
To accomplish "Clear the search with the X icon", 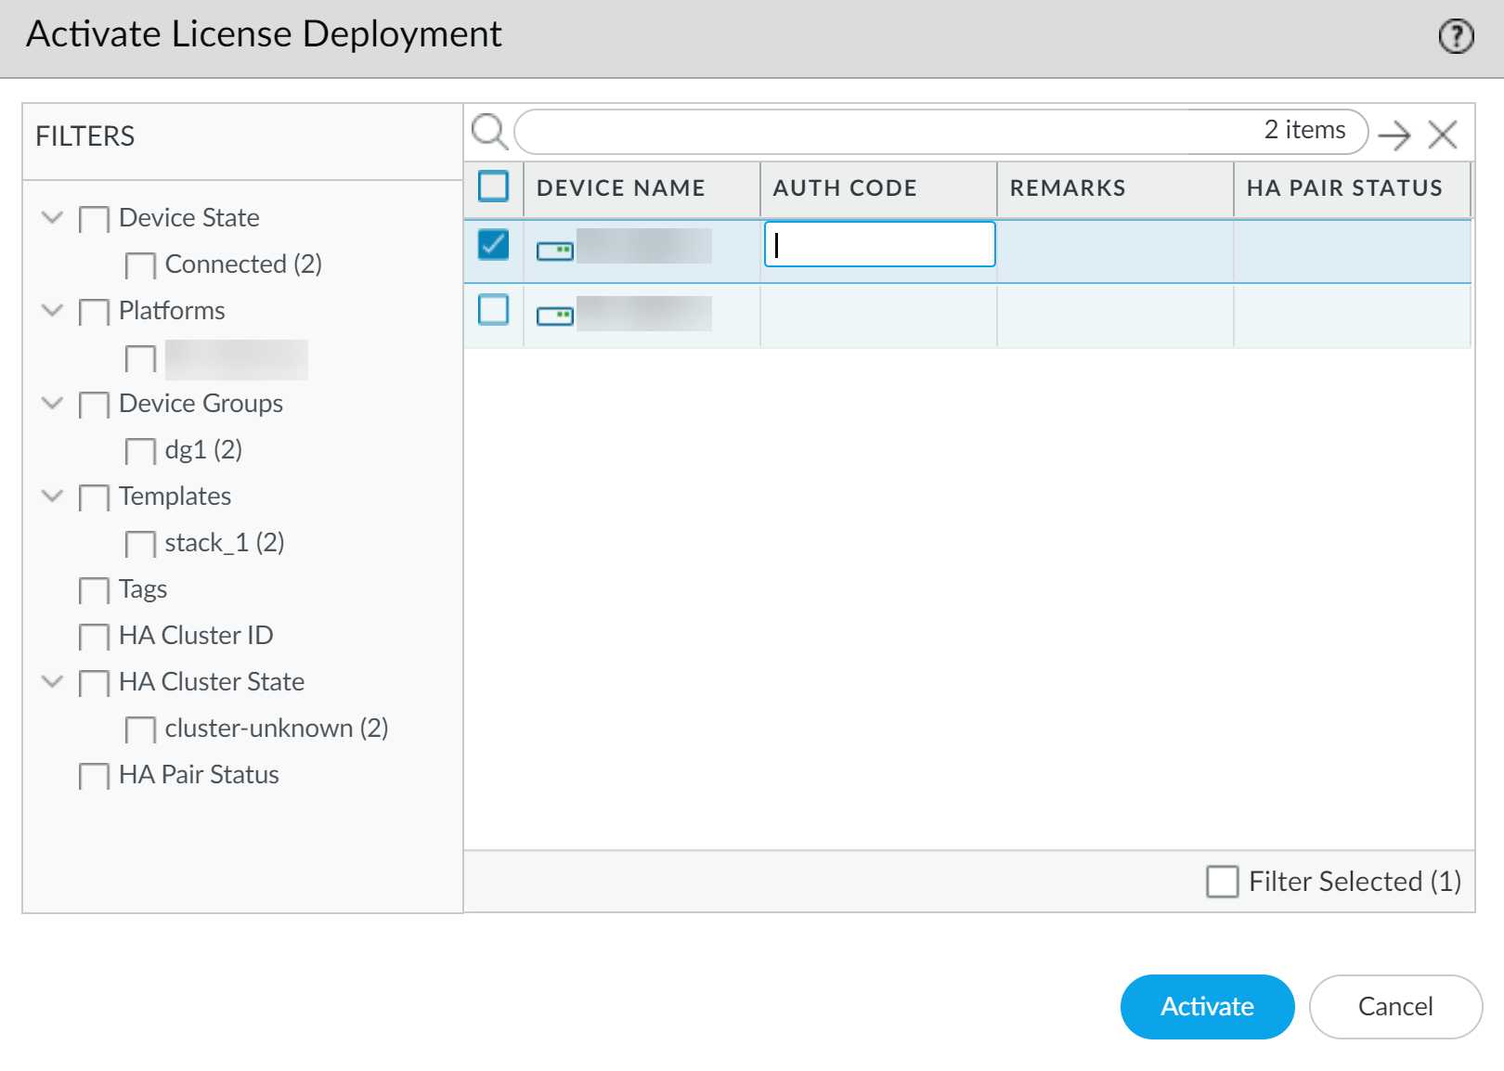I will pyautogui.click(x=1442, y=135).
